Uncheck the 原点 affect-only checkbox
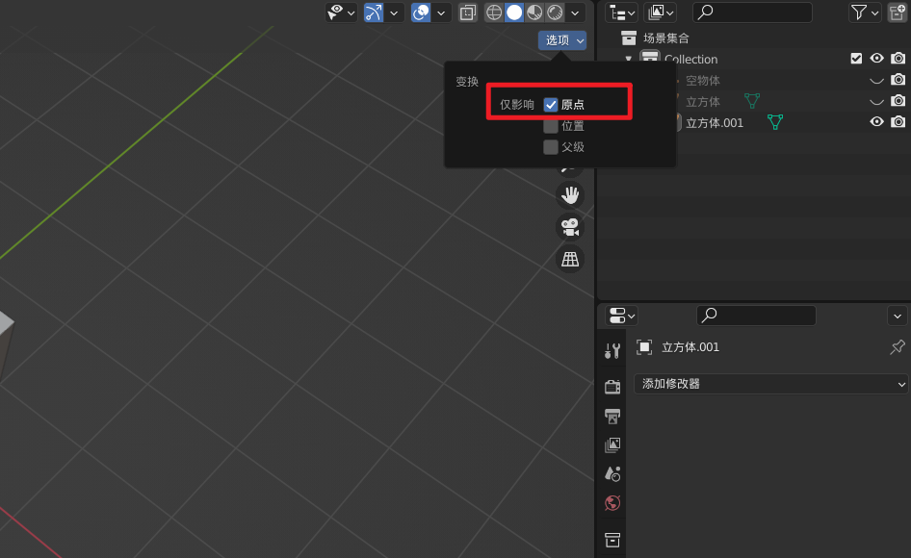 [x=550, y=105]
